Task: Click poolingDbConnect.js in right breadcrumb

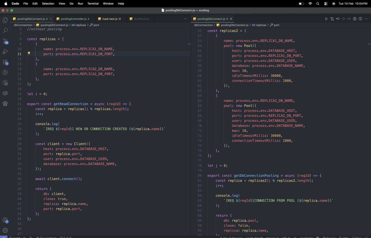Action: pos(232,25)
